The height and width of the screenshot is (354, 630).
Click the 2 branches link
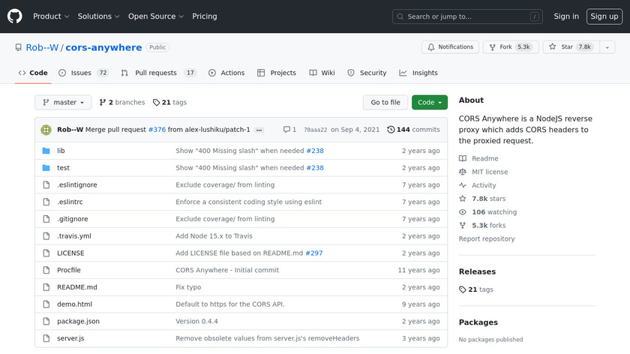coord(122,103)
